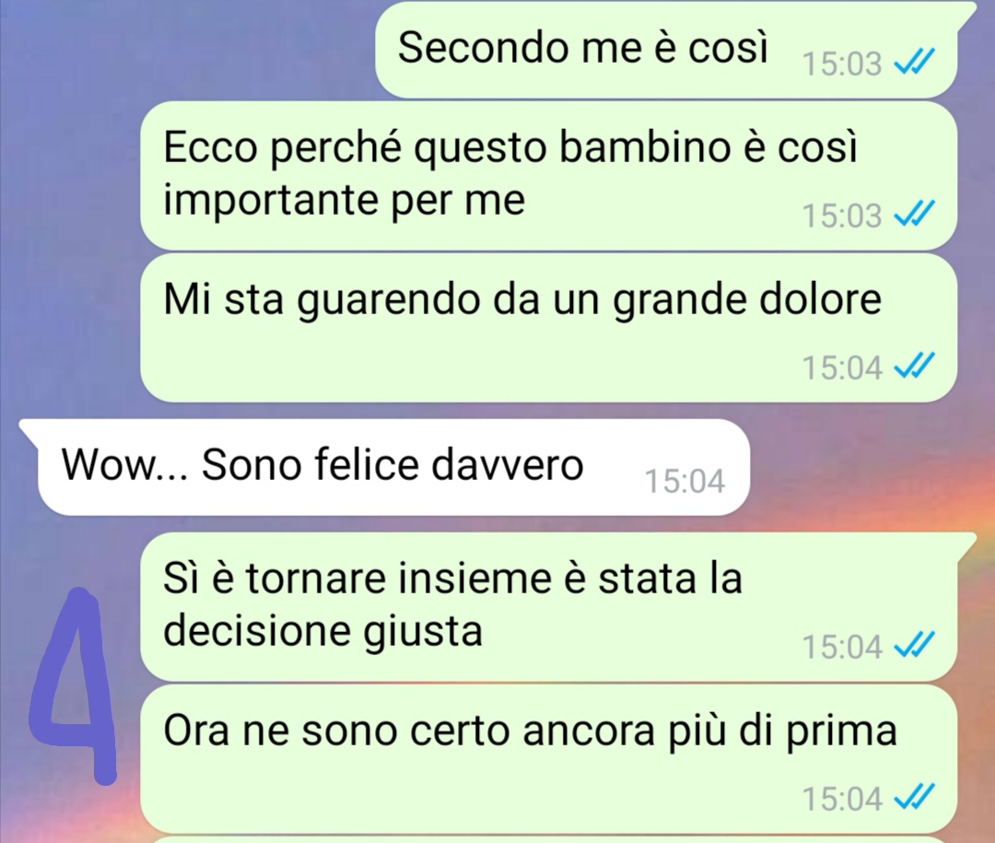Screen dimensions: 995x843
Task: Tap the read ticks on the 'decisione giusta' message
Action: tap(914, 646)
